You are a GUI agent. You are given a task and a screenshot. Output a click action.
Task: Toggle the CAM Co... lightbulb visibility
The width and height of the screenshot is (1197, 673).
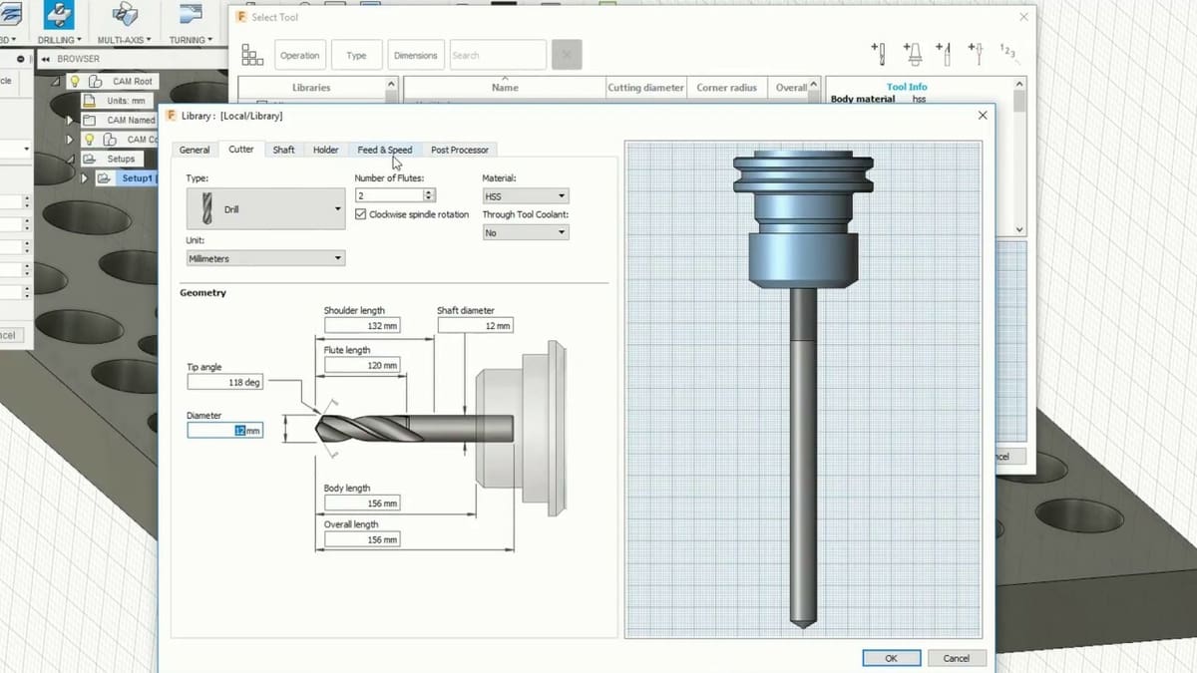click(89, 139)
